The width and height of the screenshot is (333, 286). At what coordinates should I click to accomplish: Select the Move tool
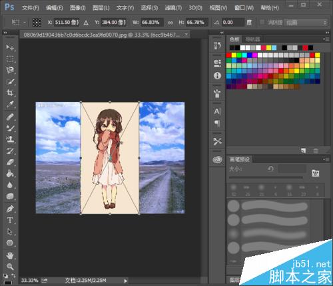click(x=10, y=47)
